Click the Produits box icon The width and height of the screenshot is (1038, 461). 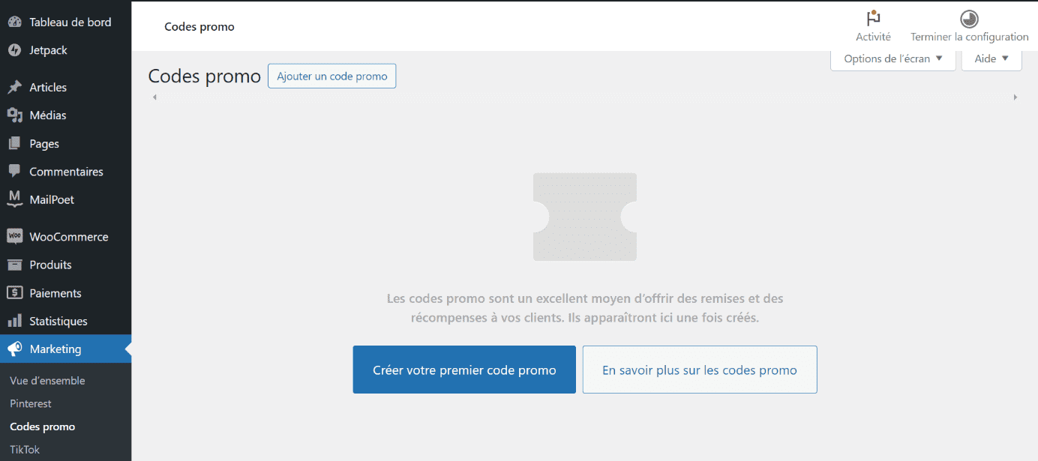tap(14, 265)
